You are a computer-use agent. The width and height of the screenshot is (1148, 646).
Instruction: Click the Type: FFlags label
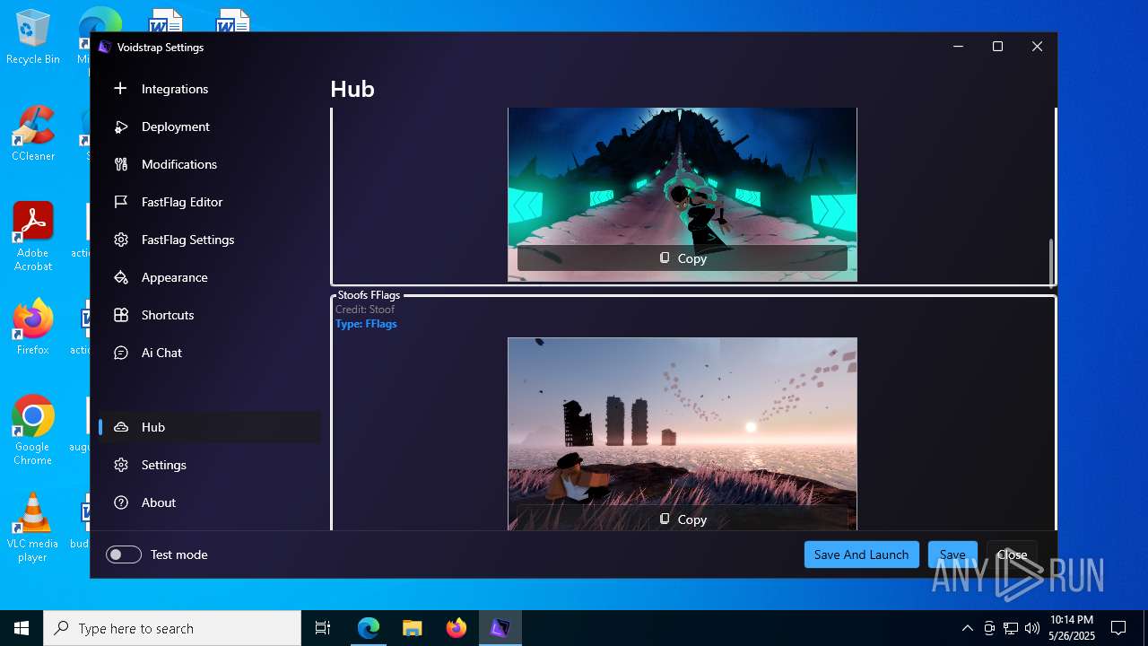pos(366,324)
